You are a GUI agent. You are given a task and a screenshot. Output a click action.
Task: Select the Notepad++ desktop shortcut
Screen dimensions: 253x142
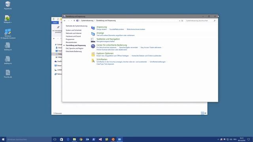(x=8, y=19)
